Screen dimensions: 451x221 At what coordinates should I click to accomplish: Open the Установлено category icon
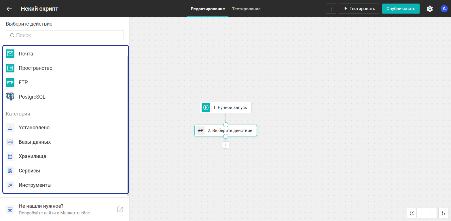10,128
